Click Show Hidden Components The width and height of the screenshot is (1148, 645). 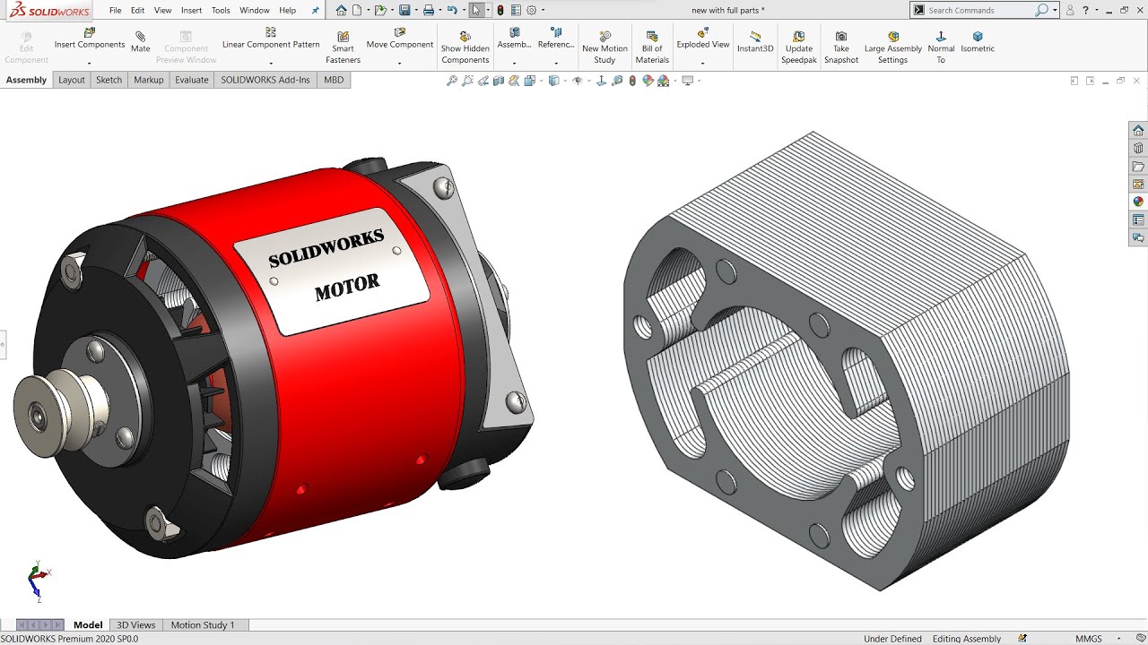coord(465,47)
